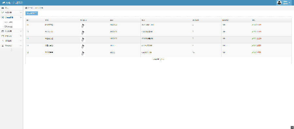
Task: Open the admin account dropdown caret
Action: (x=289, y=3)
